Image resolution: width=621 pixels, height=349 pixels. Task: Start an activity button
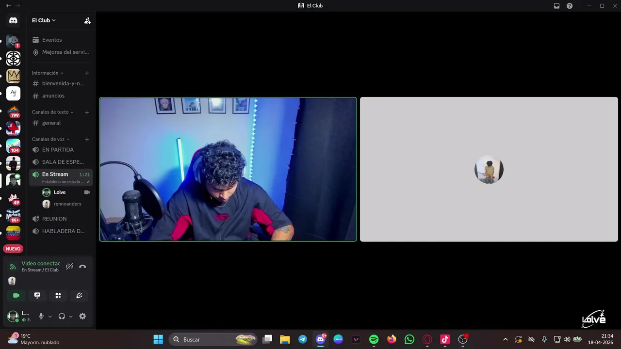pyautogui.click(x=58, y=295)
